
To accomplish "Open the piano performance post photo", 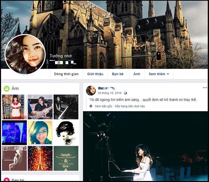I will [145, 146].
